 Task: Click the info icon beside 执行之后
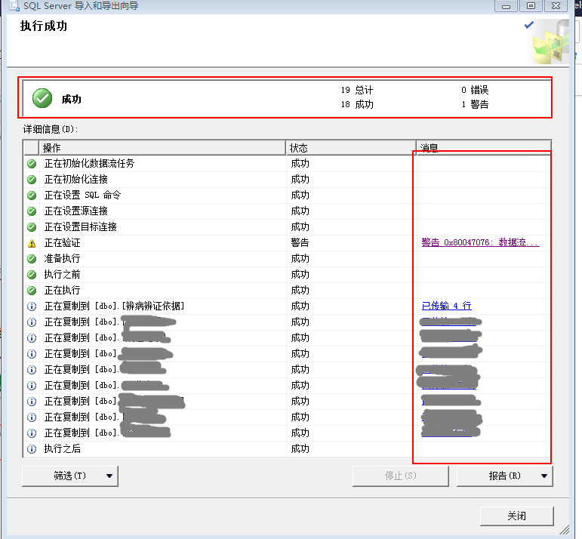click(32, 449)
